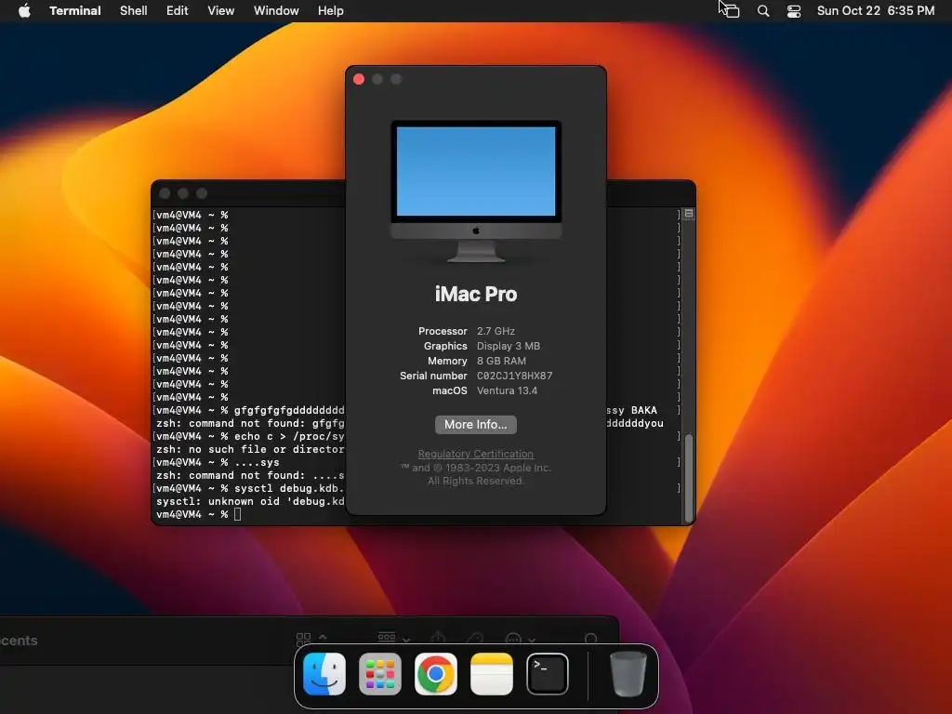Image resolution: width=952 pixels, height=714 pixels.
Task: Click the memory value 8 GB RAM
Action: pos(501,361)
